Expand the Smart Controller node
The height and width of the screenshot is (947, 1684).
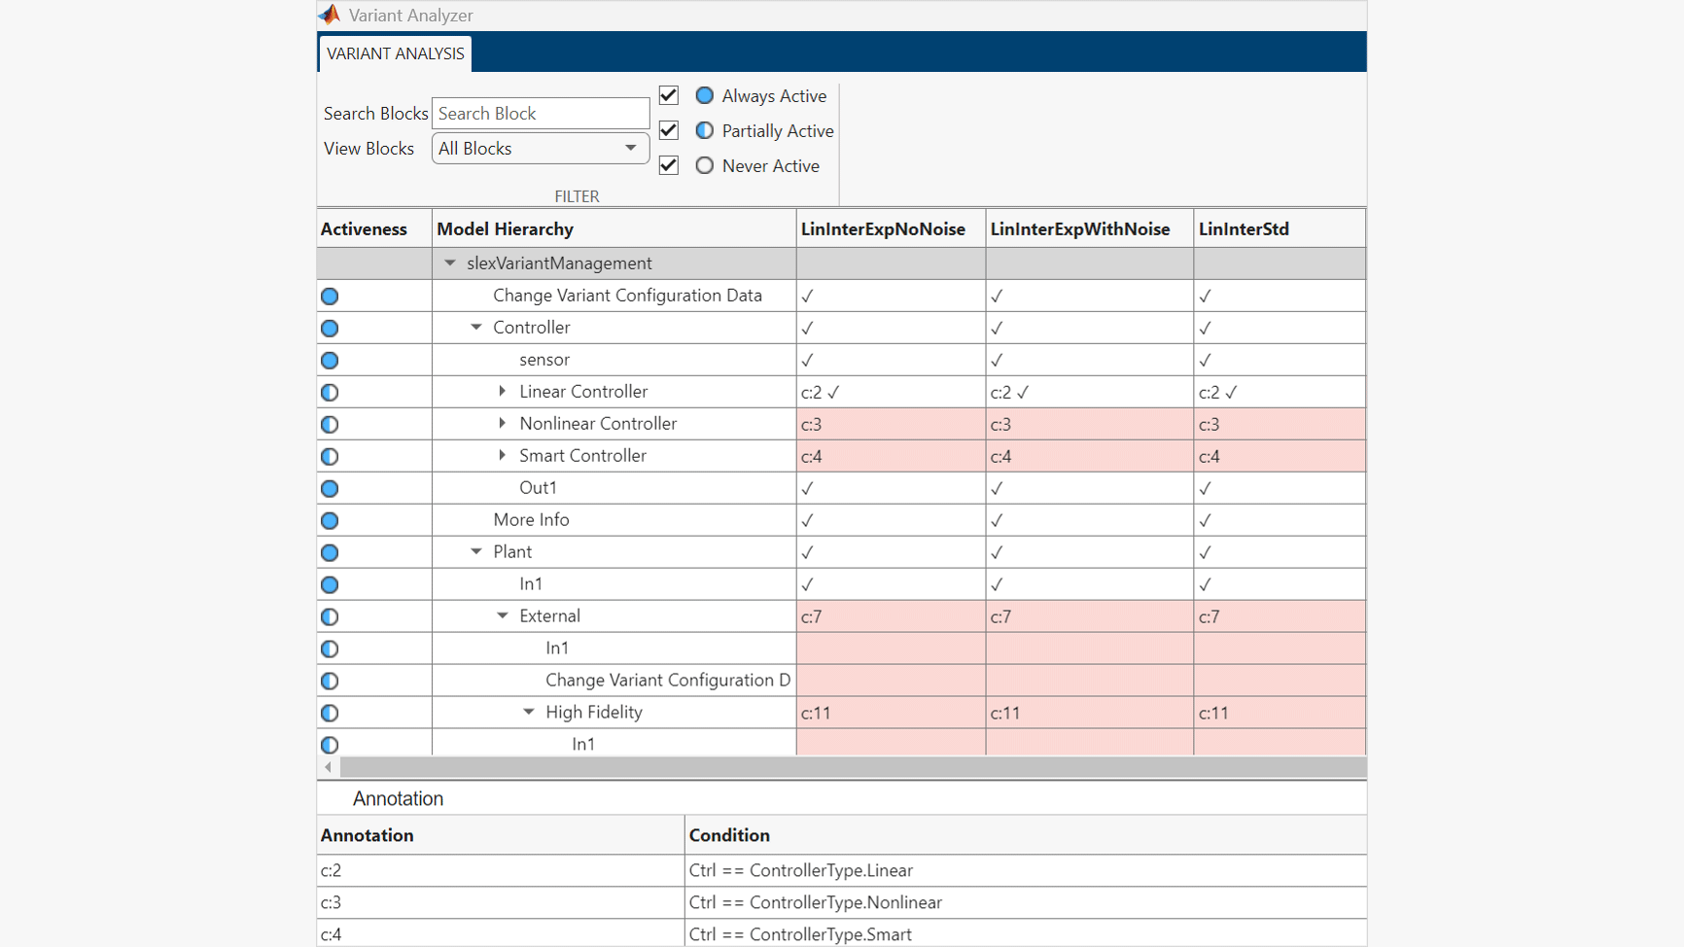pos(503,455)
